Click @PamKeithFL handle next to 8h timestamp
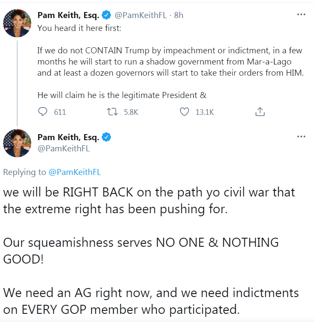The image size is (314, 322). (140, 15)
